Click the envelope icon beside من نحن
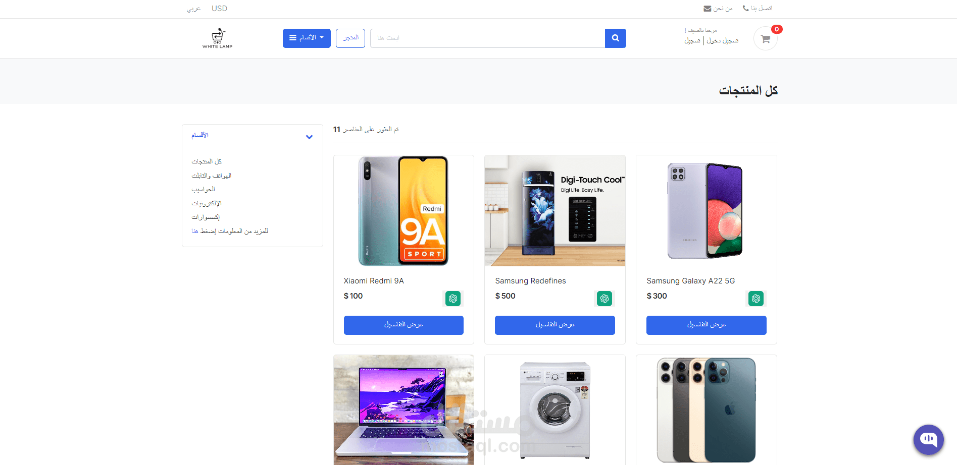 [x=708, y=9]
